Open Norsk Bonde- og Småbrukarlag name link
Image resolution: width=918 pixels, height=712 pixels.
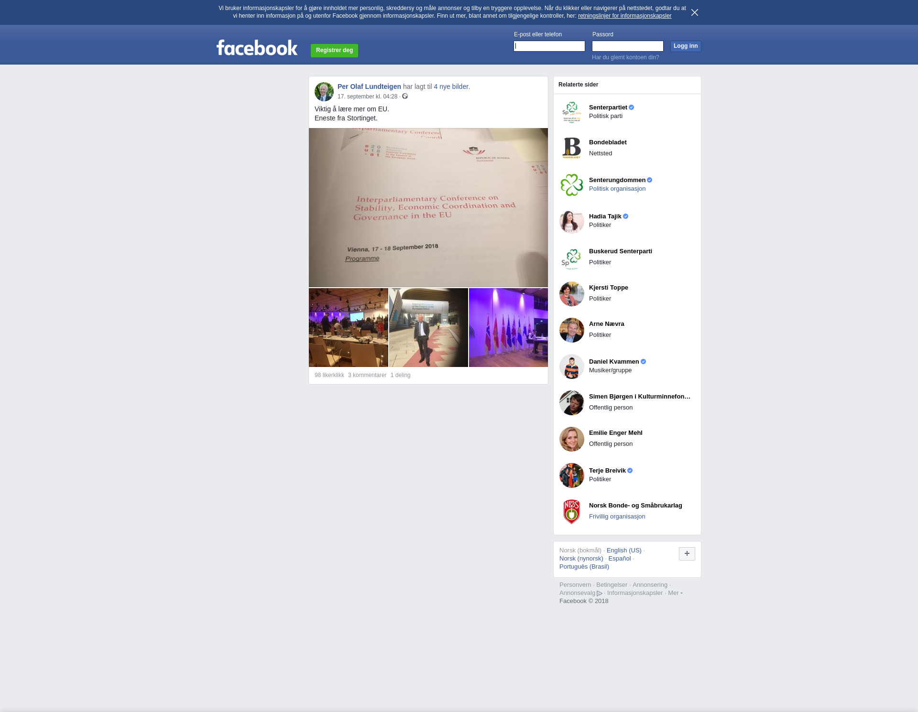635,506
